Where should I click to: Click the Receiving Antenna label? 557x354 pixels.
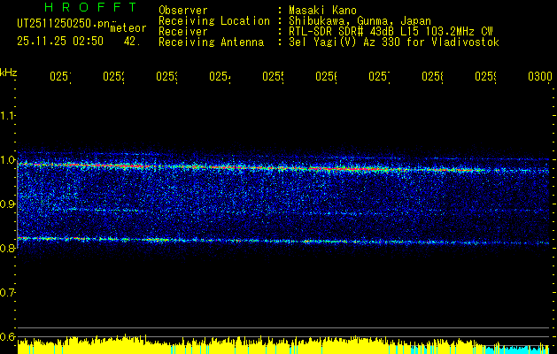[x=212, y=42]
